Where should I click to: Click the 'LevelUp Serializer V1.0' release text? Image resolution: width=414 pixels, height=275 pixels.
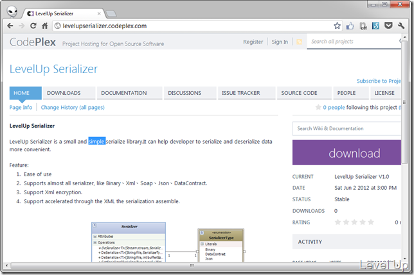pyautogui.click(x=361, y=176)
